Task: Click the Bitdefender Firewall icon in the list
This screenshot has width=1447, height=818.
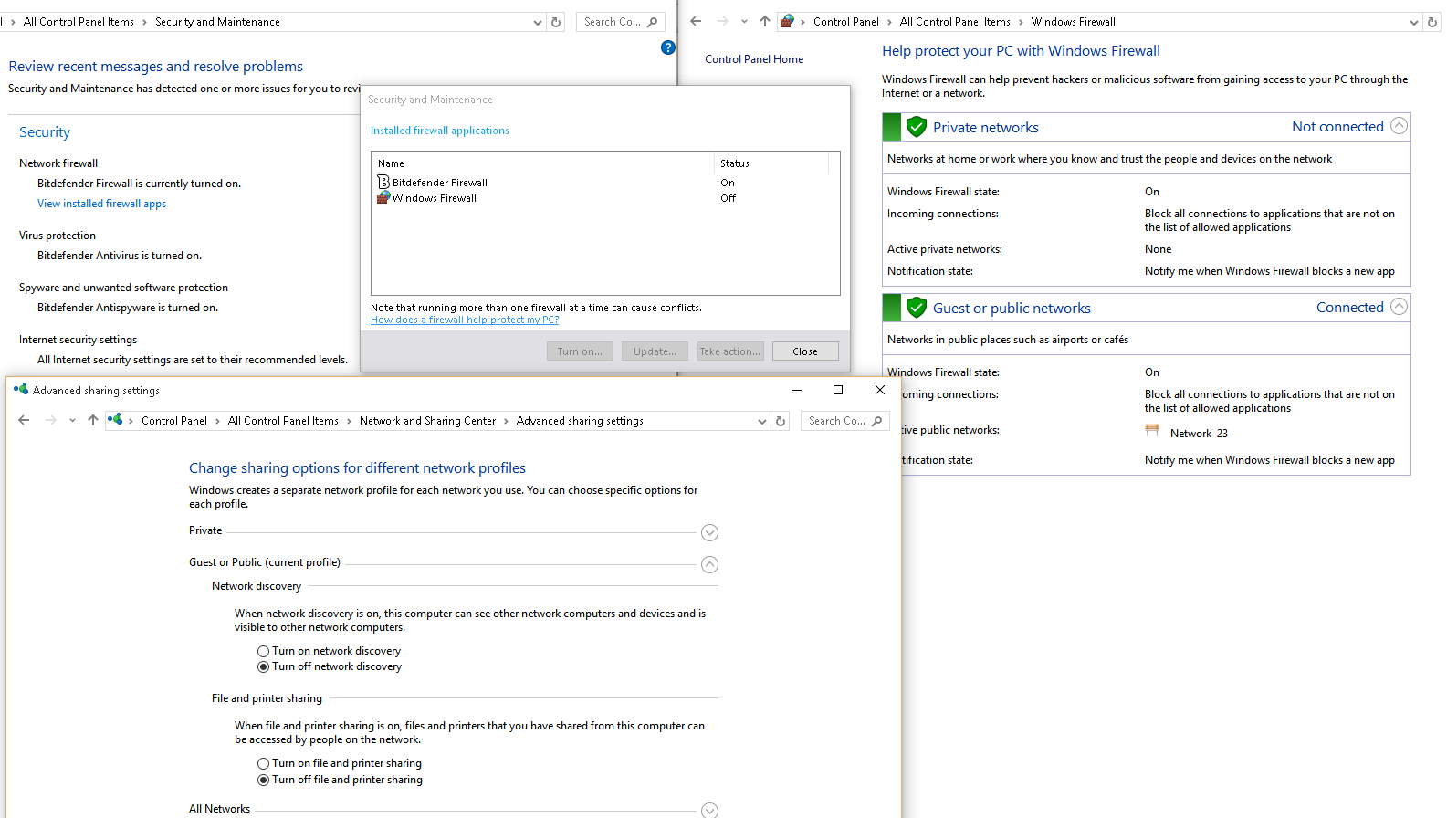Action: click(x=384, y=182)
